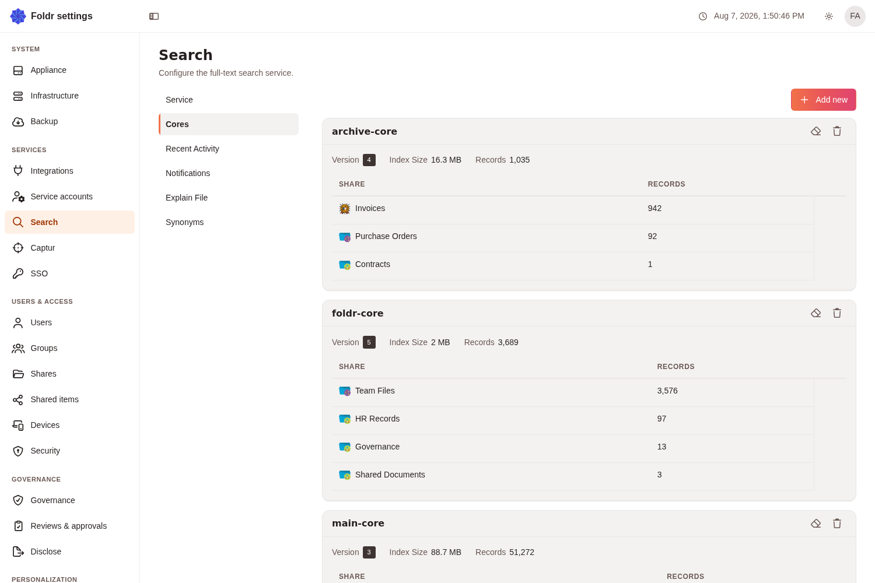This screenshot has height=583, width=875.
Task: Click the 3,576 records value
Action: click(x=667, y=391)
